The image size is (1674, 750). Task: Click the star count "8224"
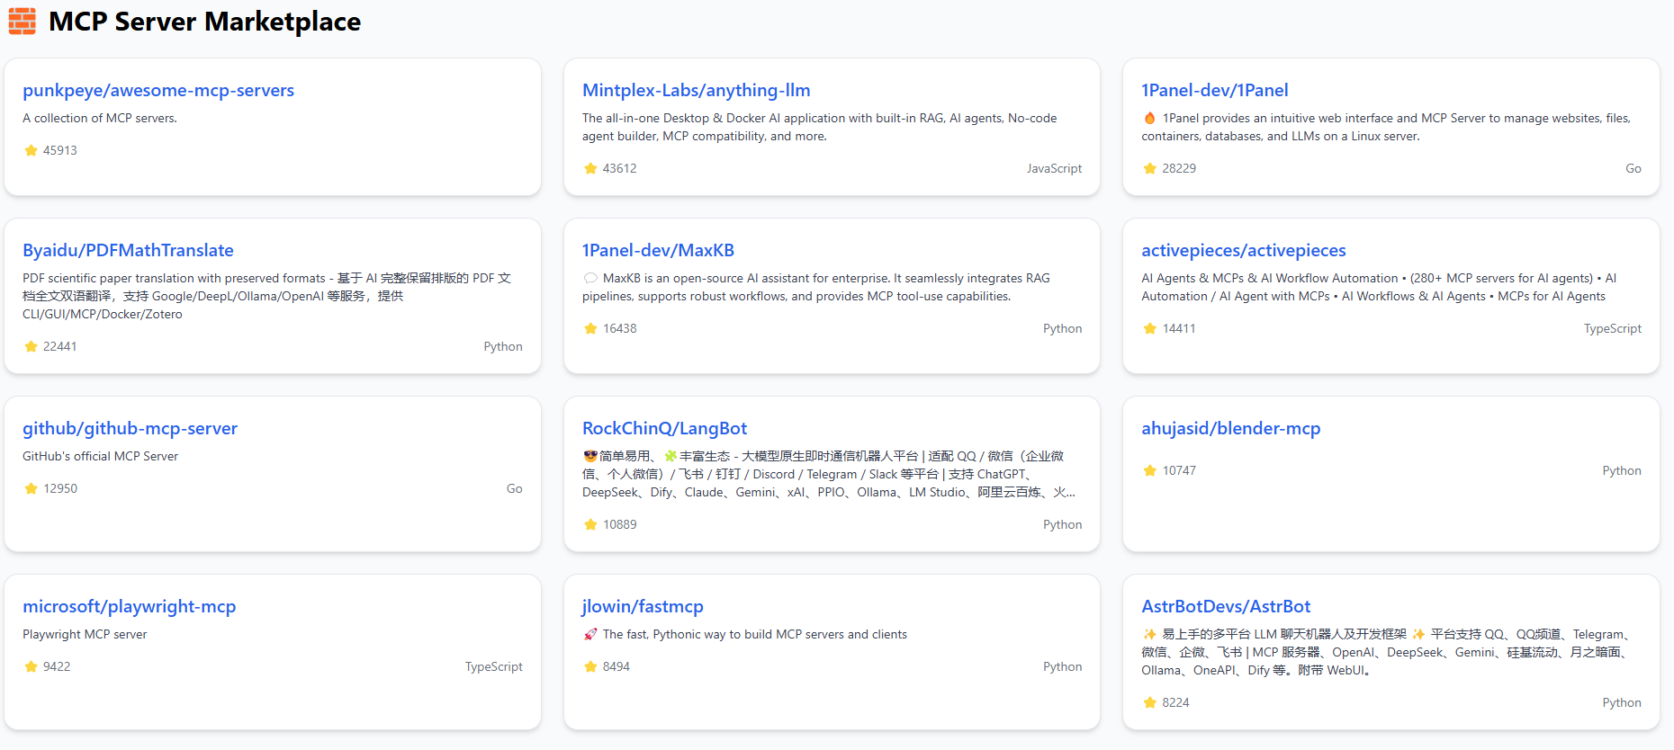click(x=1175, y=702)
